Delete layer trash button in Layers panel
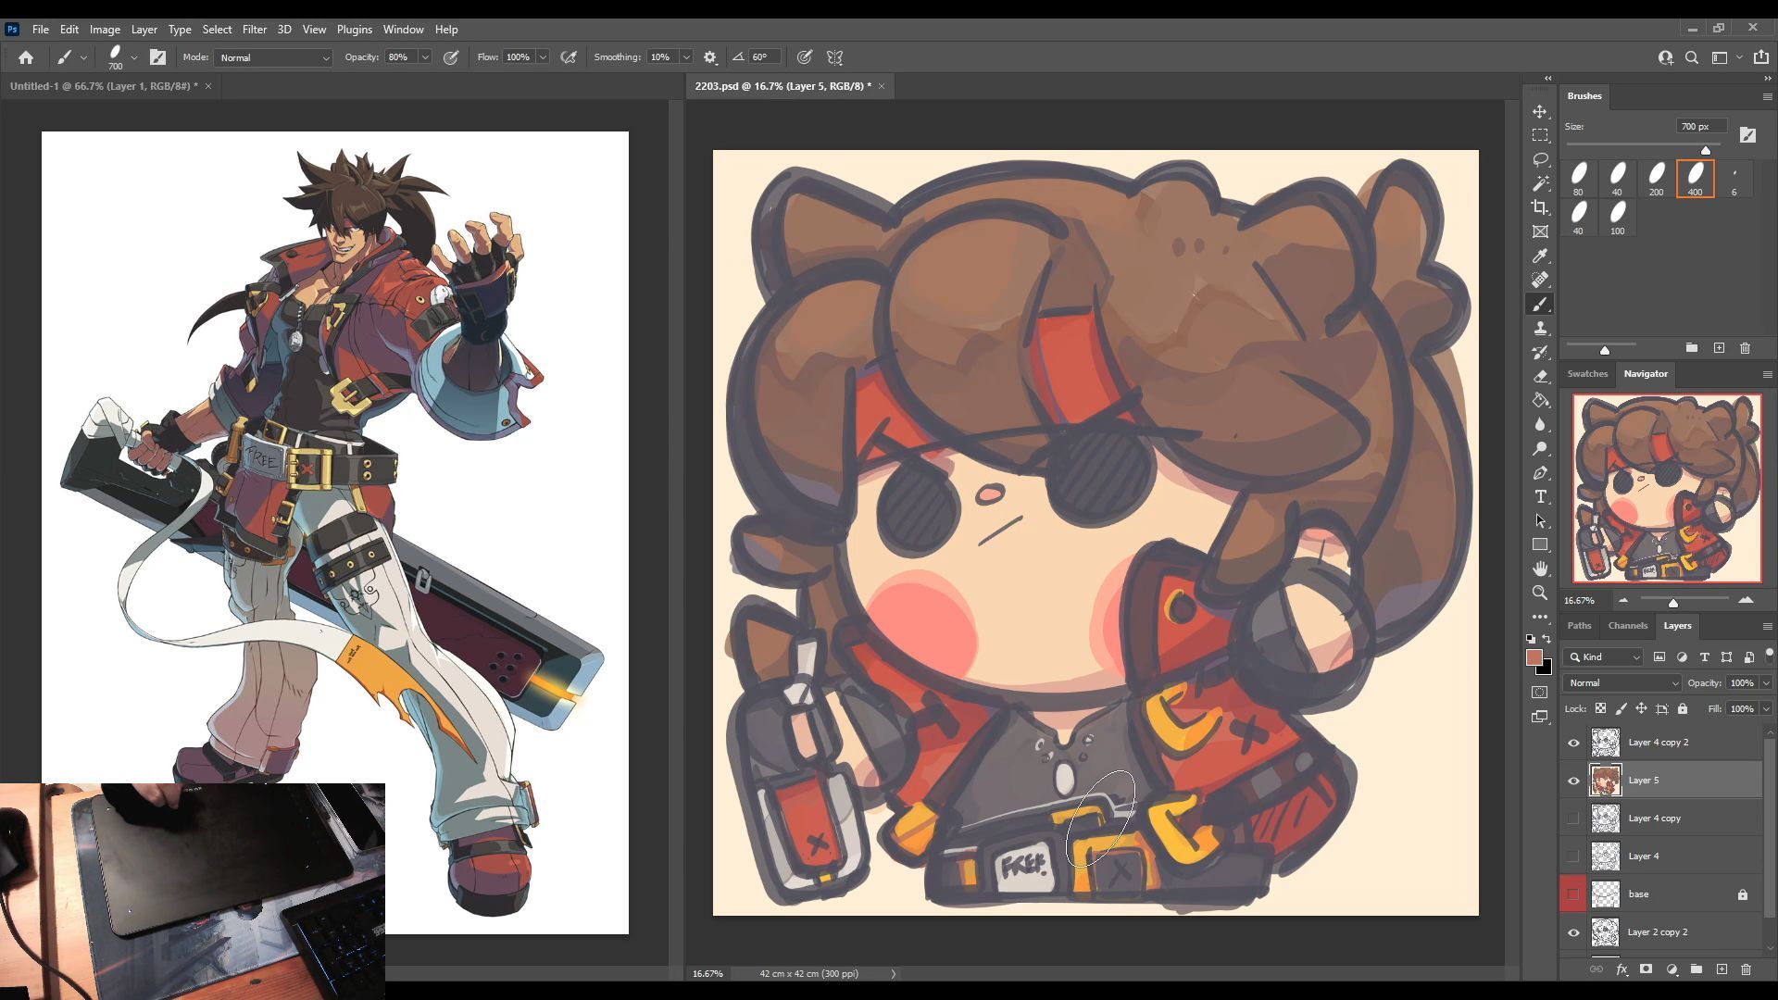The image size is (1778, 1000). pyautogui.click(x=1747, y=969)
